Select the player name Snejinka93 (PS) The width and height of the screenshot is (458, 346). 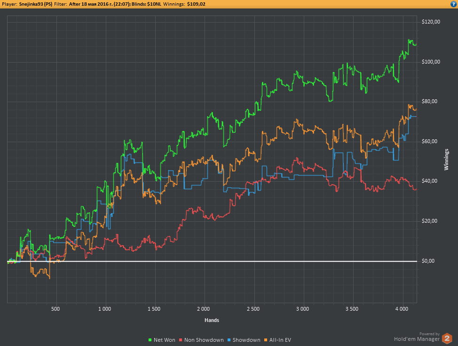pos(36,4)
